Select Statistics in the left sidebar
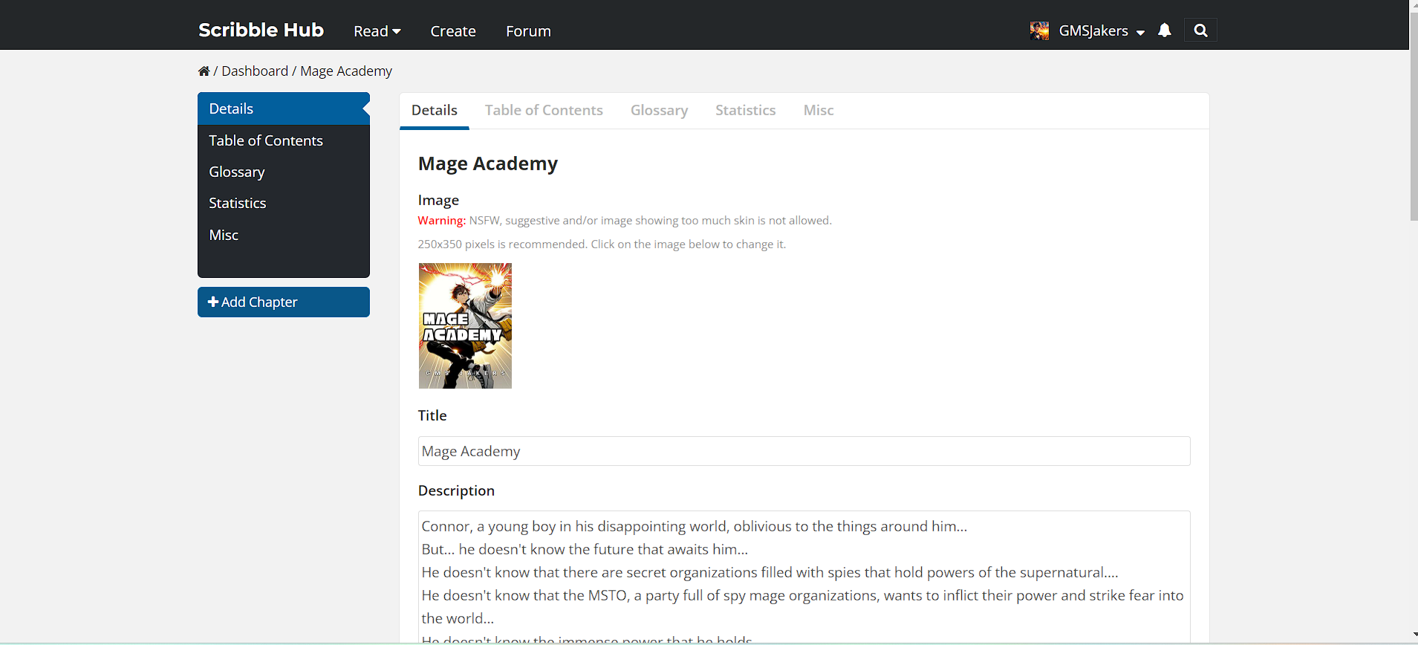Image resolution: width=1418 pixels, height=645 pixels. click(x=238, y=203)
